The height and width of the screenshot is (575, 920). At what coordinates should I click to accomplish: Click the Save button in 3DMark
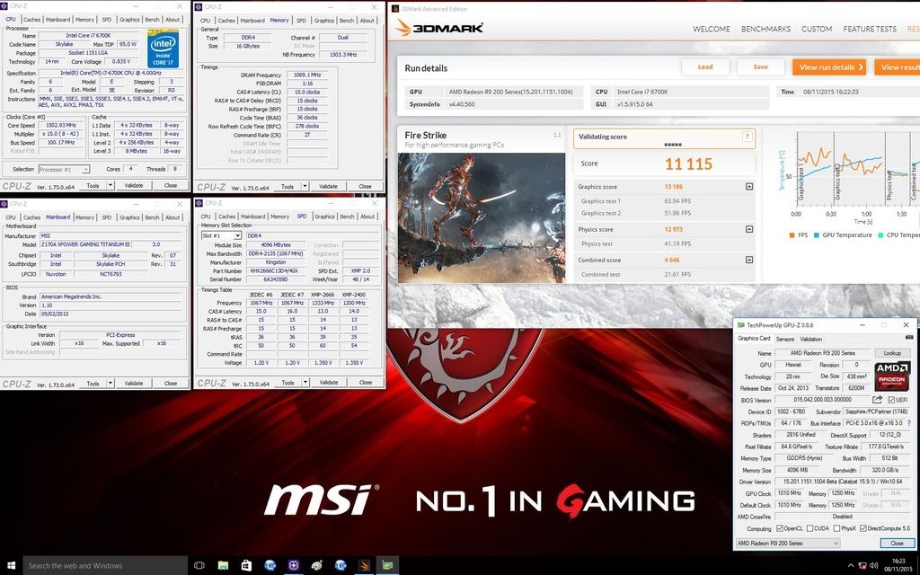(x=760, y=66)
